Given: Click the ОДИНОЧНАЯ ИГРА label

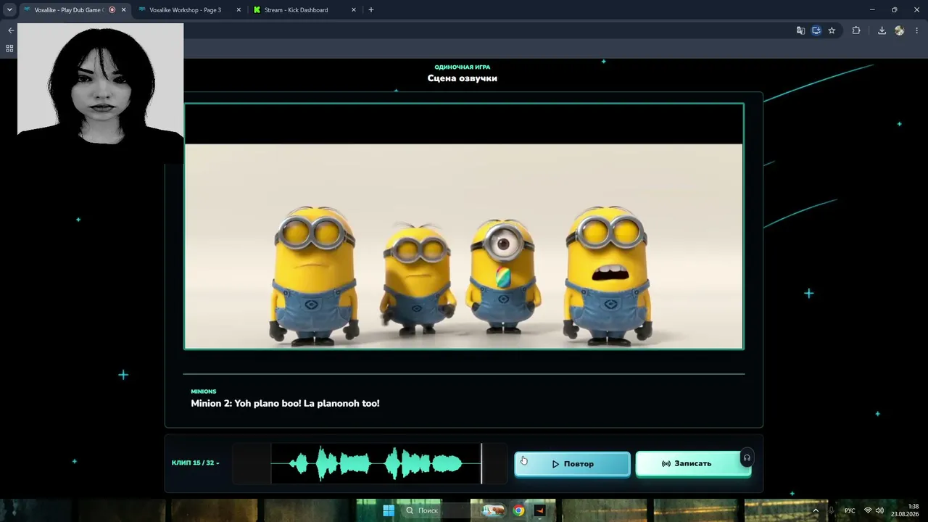Looking at the screenshot, I should click(x=463, y=67).
